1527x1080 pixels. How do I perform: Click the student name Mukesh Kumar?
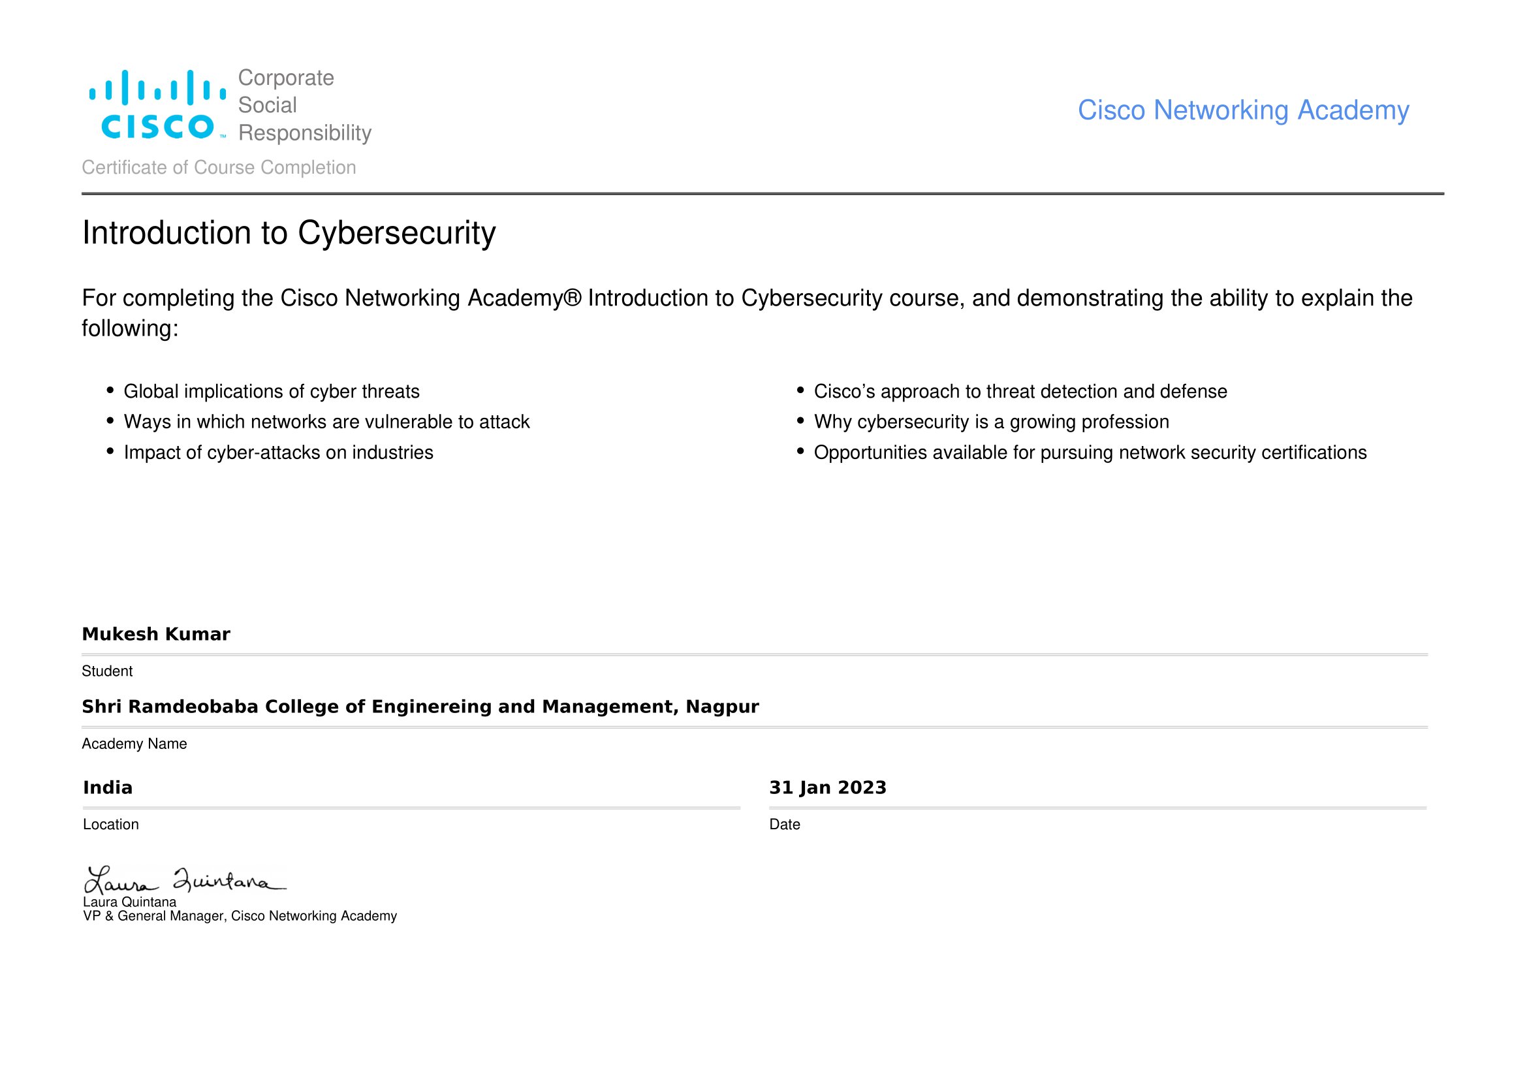tap(155, 635)
